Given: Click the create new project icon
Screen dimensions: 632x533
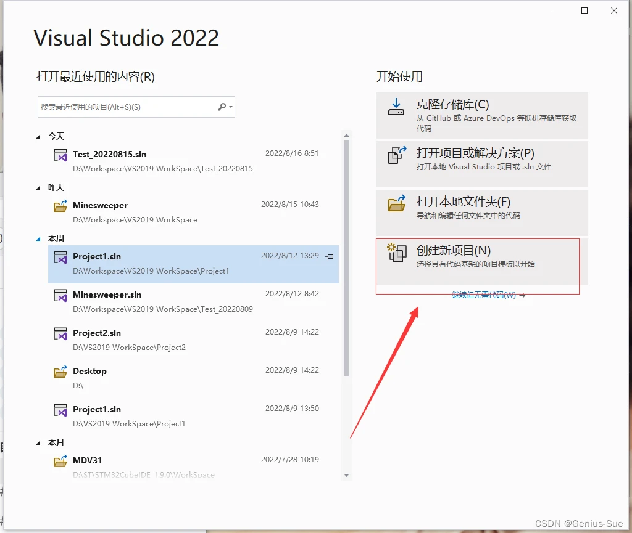Looking at the screenshot, I should click(x=397, y=253).
